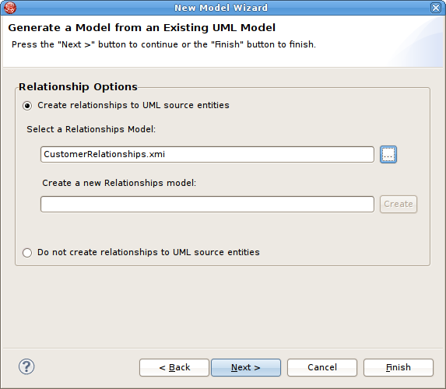Open browse dialog with the ellipsis button

pyautogui.click(x=388, y=155)
